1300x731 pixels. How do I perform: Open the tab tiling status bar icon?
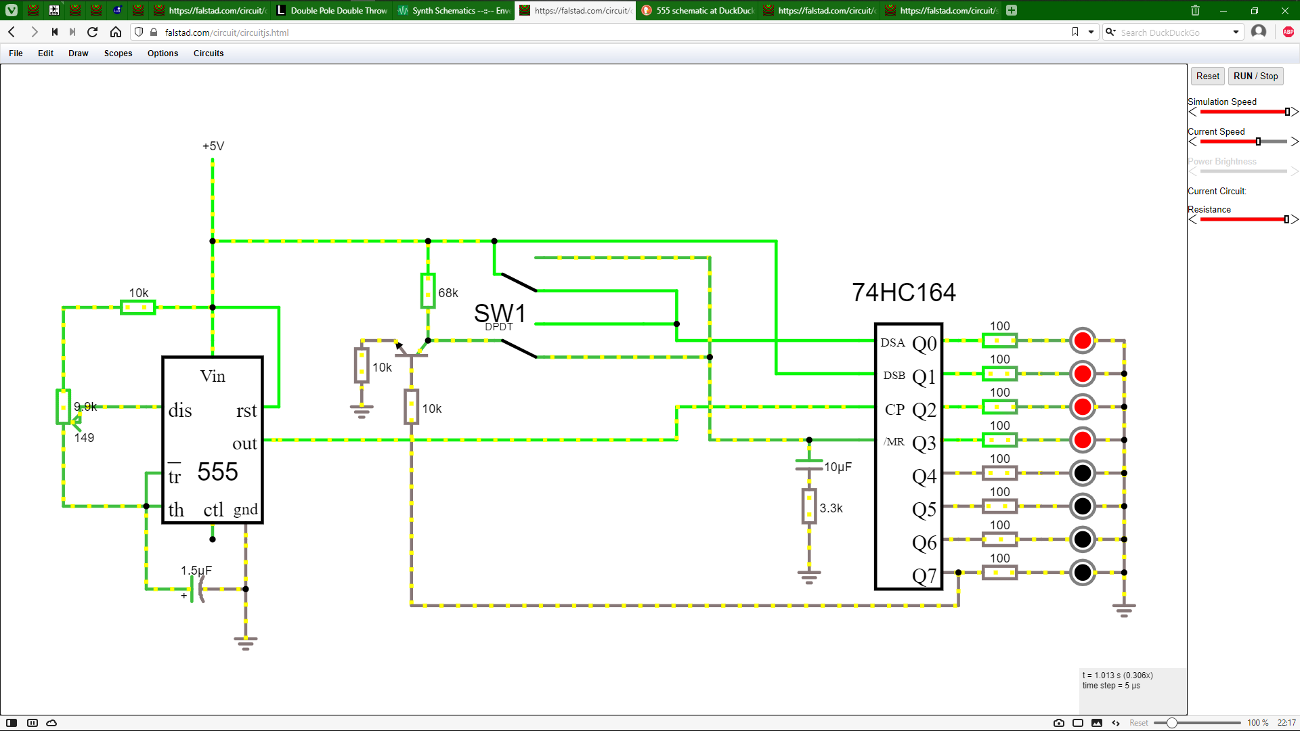point(32,723)
